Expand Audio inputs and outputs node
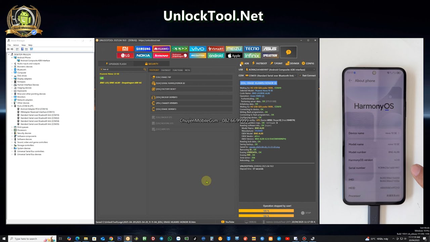 click(x=12, y=64)
